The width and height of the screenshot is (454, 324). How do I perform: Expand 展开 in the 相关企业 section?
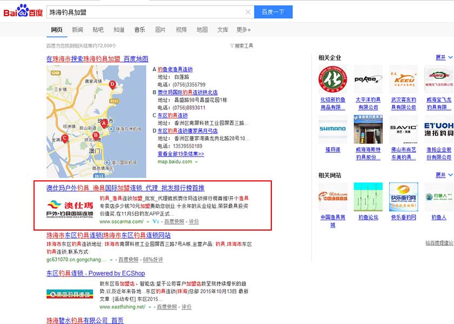coord(444,58)
